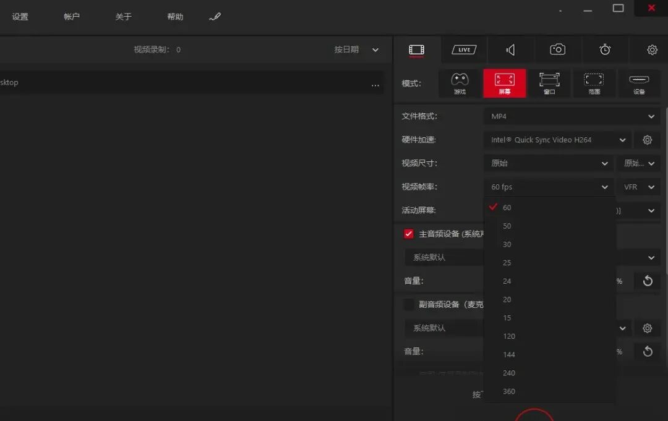Select the device (设备) recording mode

[638, 83]
